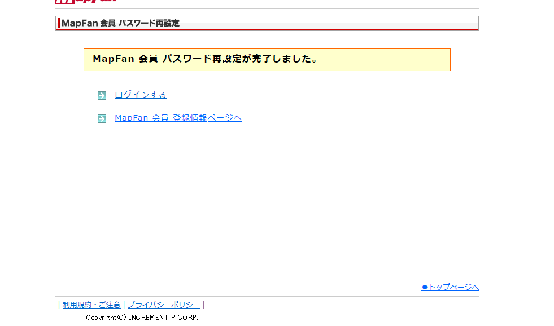Viewport: 554px width, 326px height.
Task: Go to MapFan 会員 登録情報ページへ link
Action: [178, 118]
